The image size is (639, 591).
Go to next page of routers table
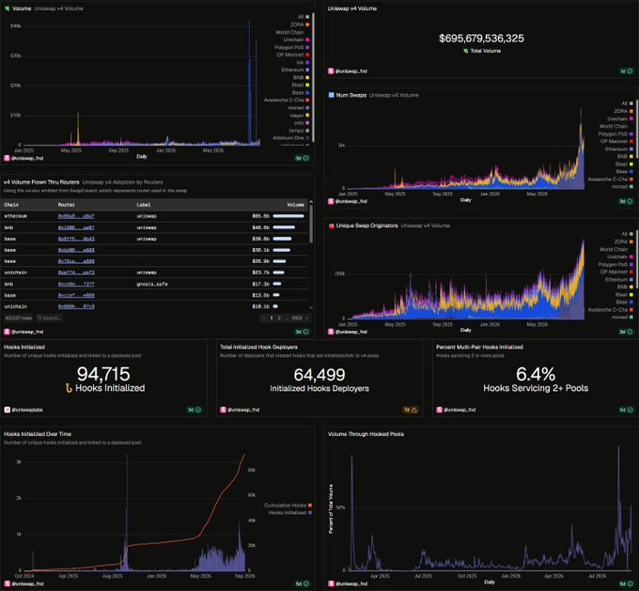[307, 318]
